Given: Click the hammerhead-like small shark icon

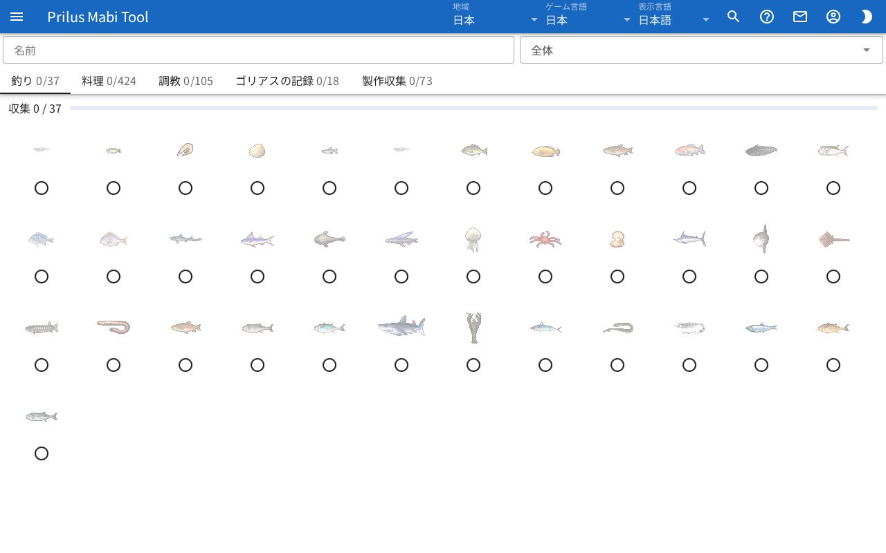Looking at the screenshot, I should [x=186, y=238].
